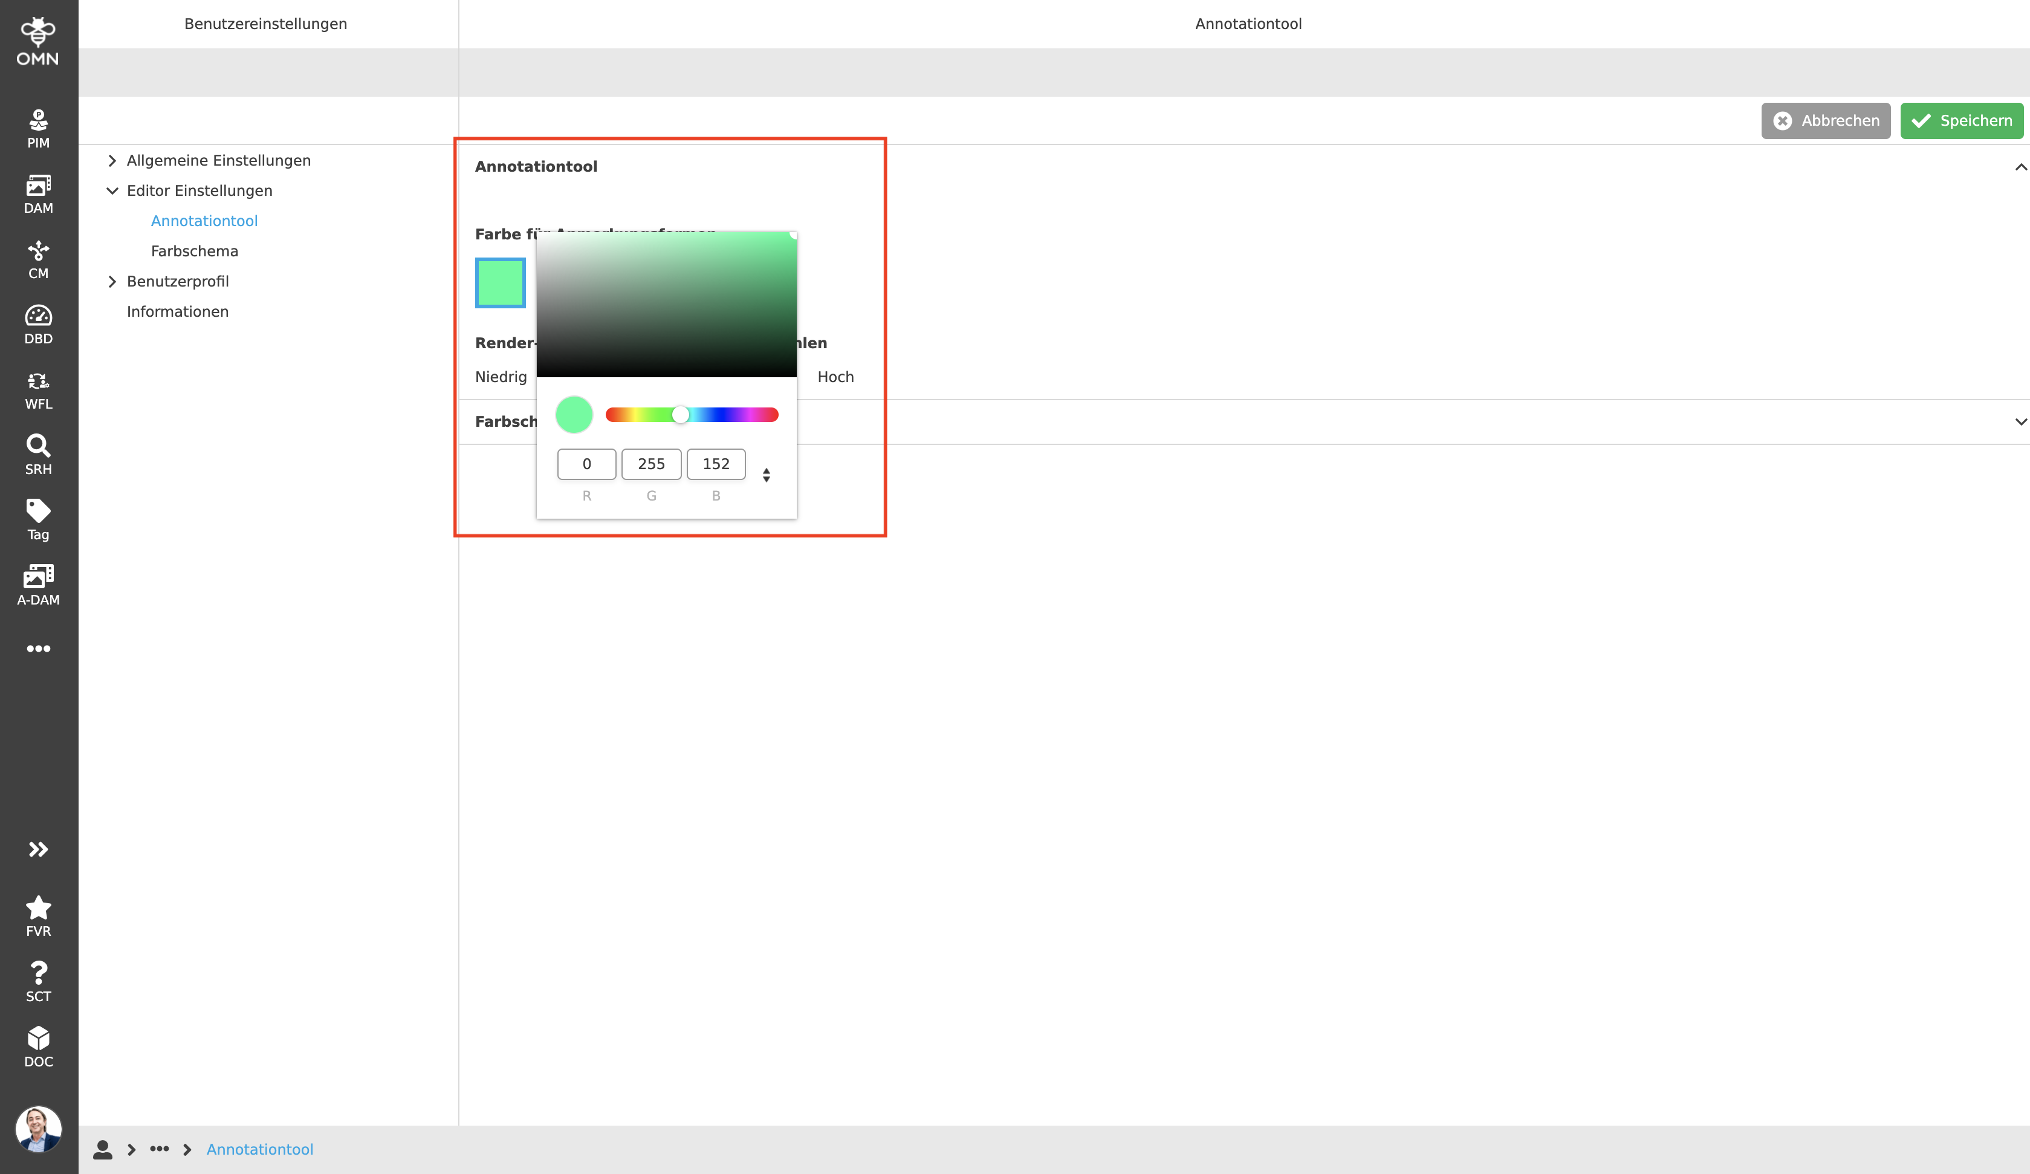Open the SCT help module
The height and width of the screenshot is (1174, 2030).
pyautogui.click(x=38, y=981)
